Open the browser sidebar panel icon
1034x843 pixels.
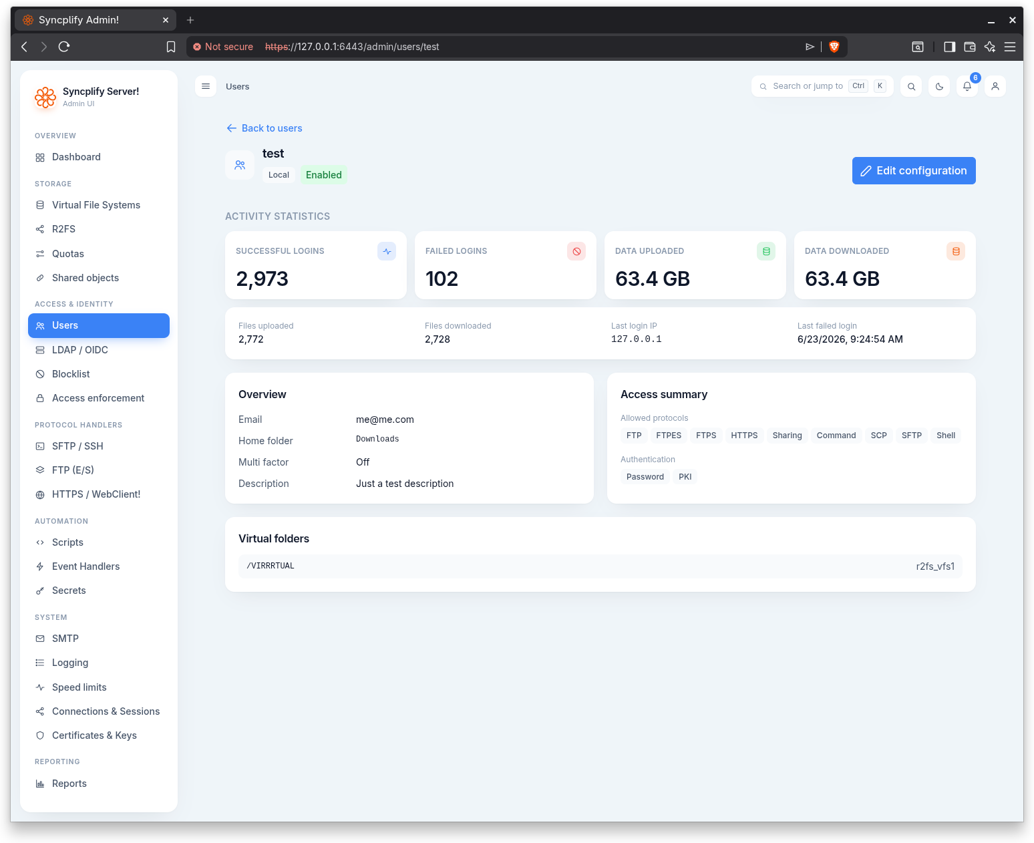[x=949, y=47]
